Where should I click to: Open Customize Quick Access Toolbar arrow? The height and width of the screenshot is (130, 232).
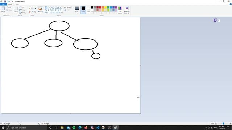12,1
